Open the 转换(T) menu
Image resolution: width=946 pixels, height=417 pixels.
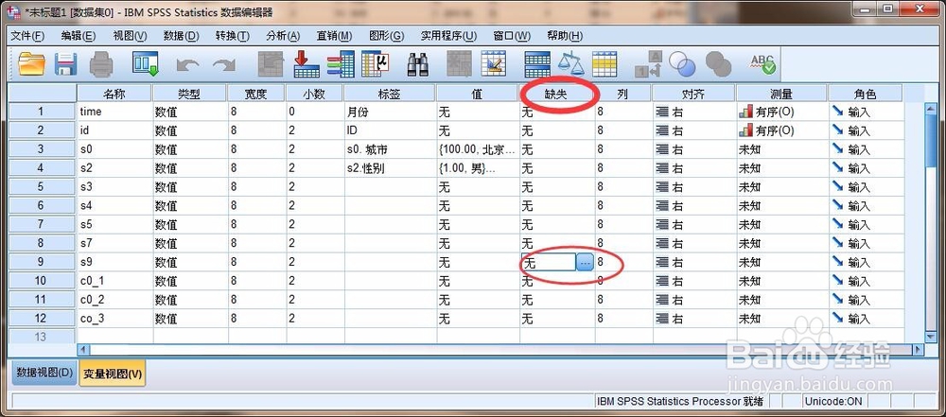click(233, 36)
